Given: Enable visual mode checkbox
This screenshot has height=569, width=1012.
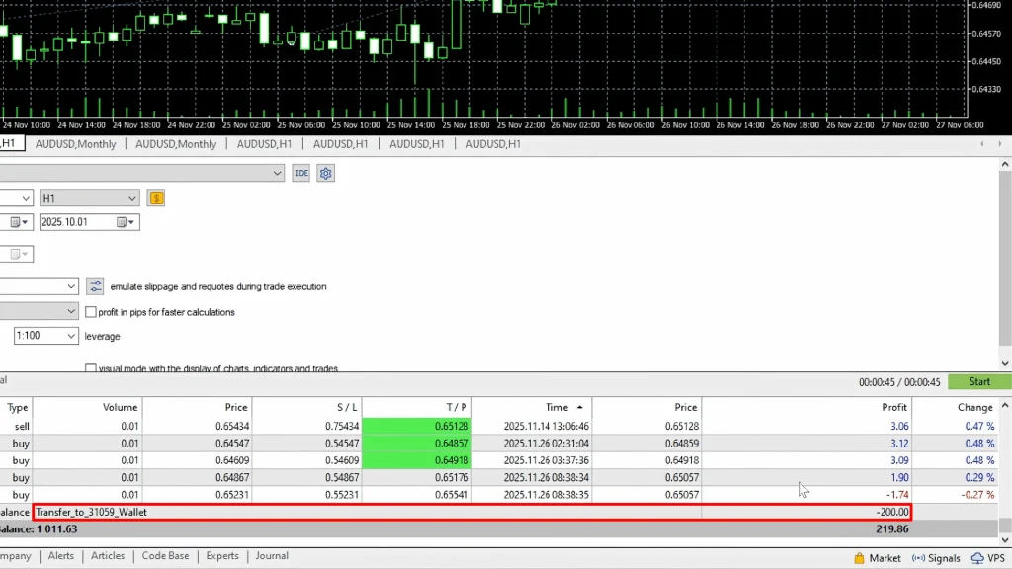Looking at the screenshot, I should click(91, 368).
